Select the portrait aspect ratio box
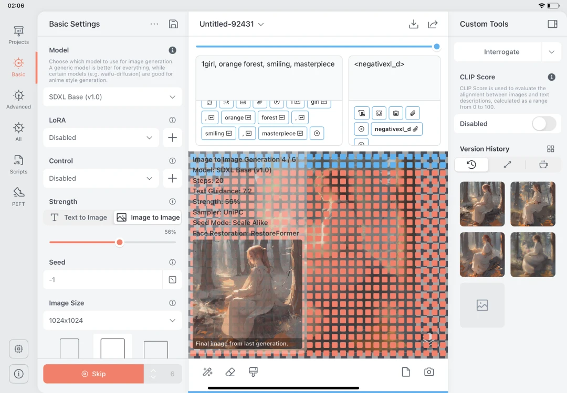 point(69,348)
